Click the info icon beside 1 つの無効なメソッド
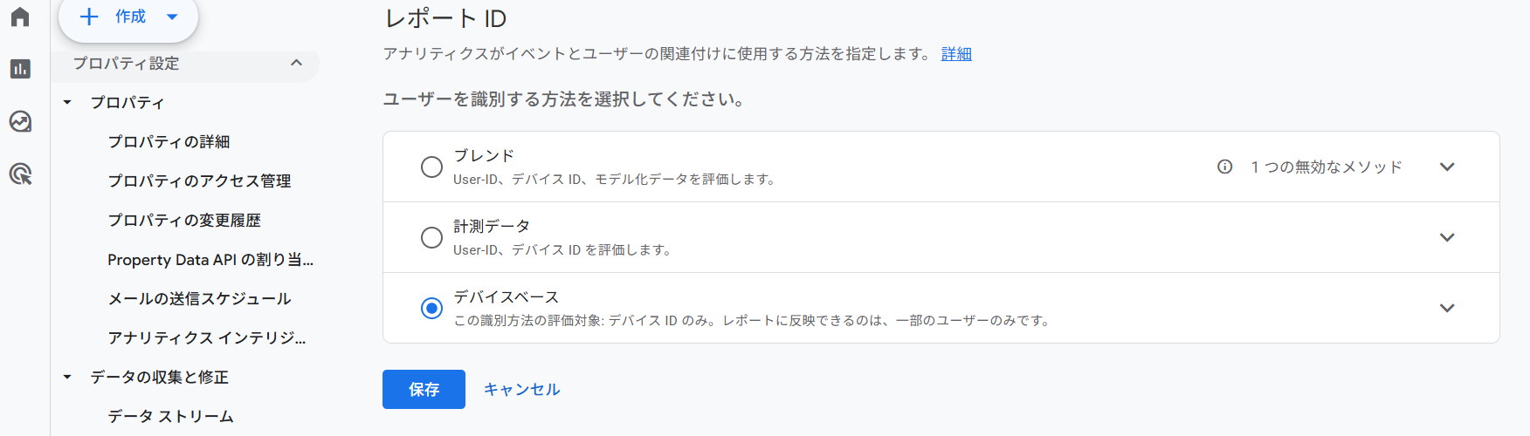The image size is (1530, 436). coord(1225,167)
